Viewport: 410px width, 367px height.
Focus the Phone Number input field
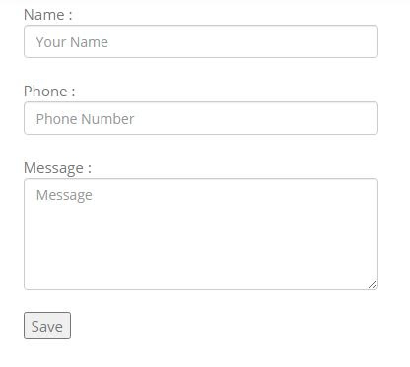pyautogui.click(x=201, y=118)
